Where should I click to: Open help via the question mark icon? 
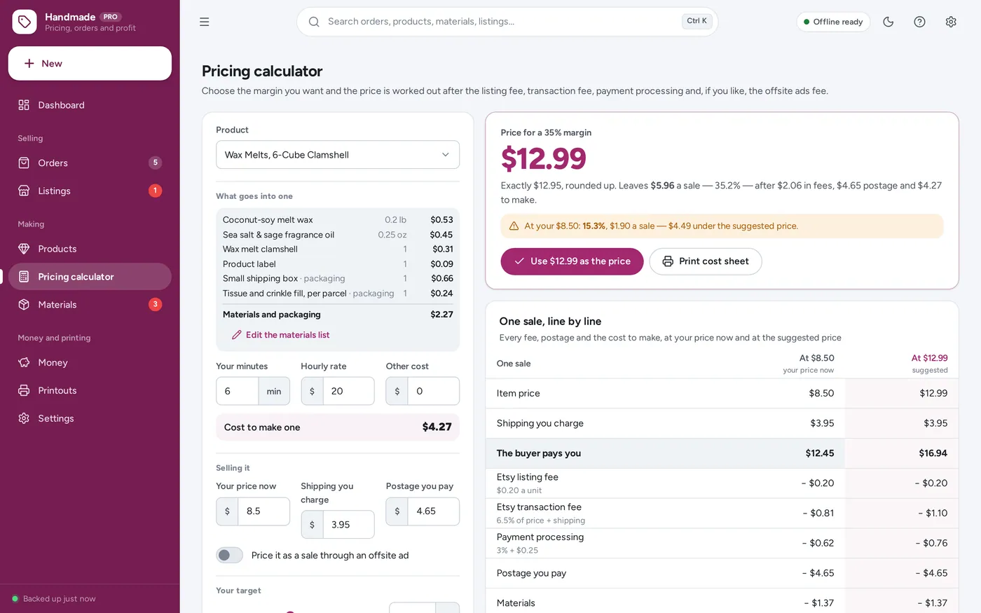click(x=919, y=22)
